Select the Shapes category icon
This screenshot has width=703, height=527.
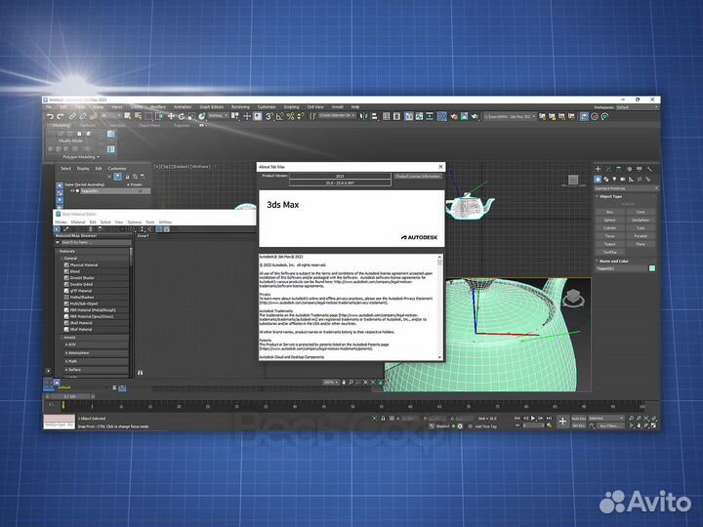click(606, 179)
